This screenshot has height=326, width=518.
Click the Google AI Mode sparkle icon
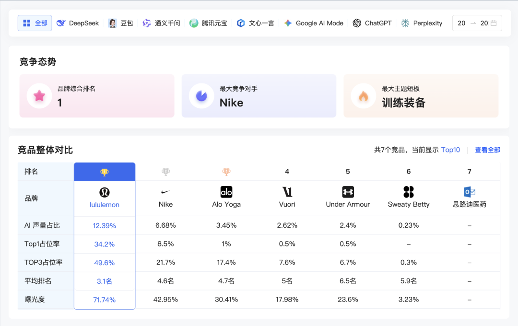tap(288, 23)
